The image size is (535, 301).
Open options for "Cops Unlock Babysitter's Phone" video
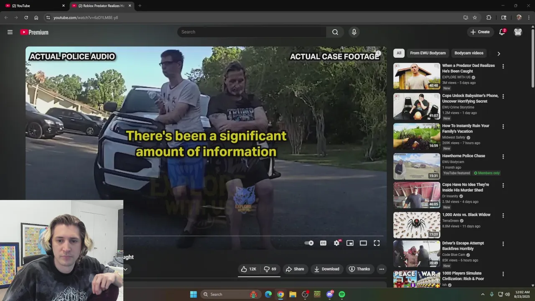pos(503,97)
